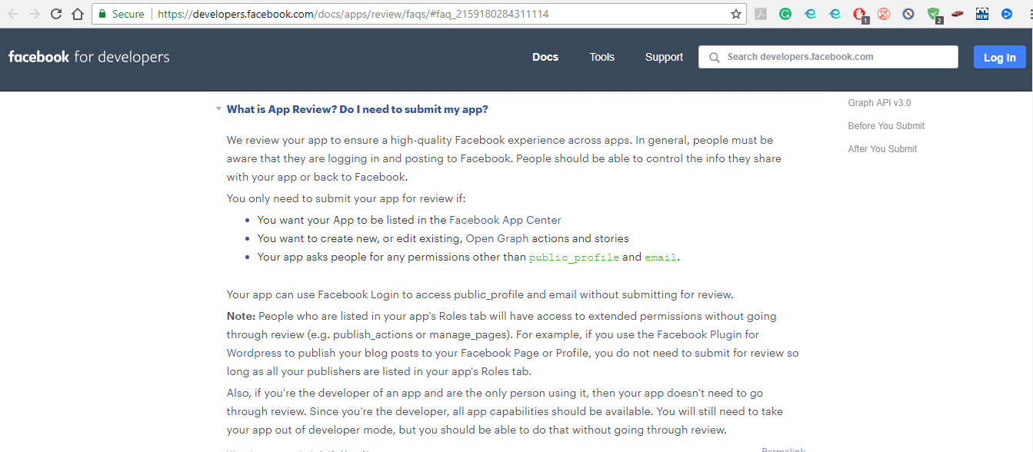
Task: Click the bold Note: label
Action: 241,316
